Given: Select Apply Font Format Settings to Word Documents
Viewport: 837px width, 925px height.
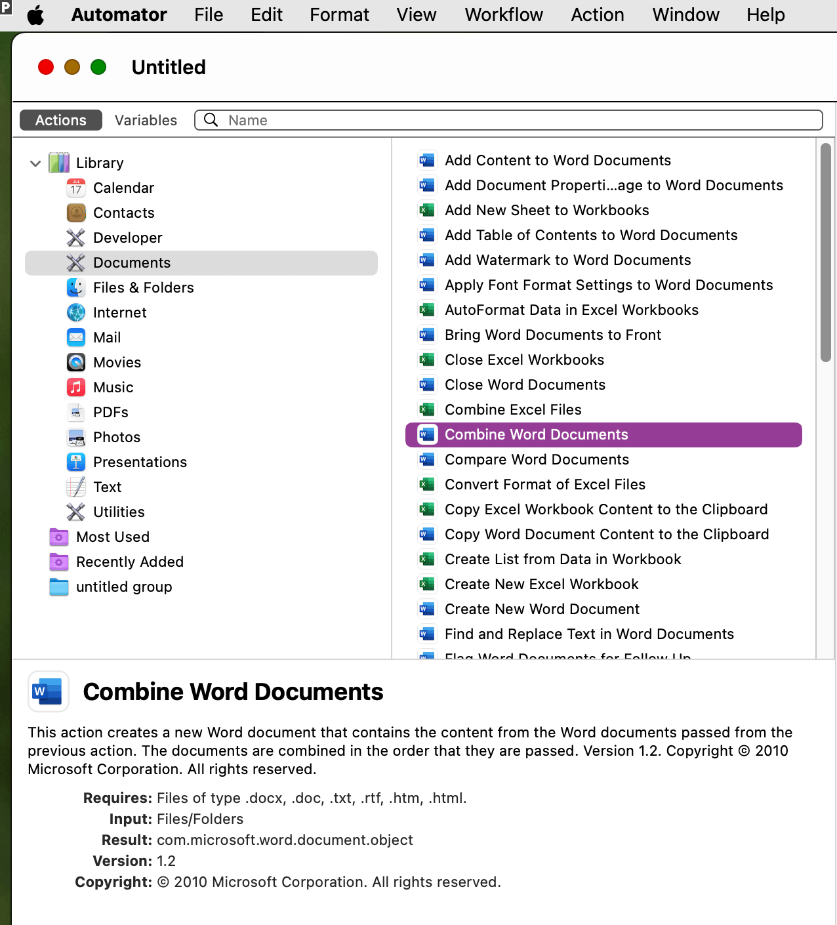Looking at the screenshot, I should [609, 285].
